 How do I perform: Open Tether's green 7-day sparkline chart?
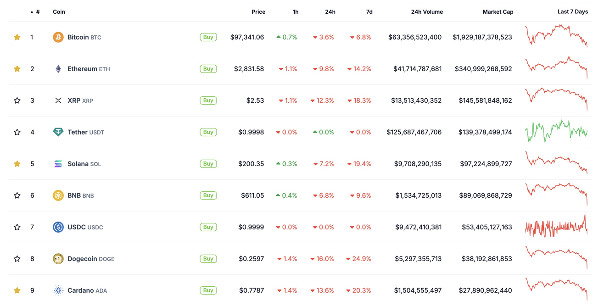[556, 132]
